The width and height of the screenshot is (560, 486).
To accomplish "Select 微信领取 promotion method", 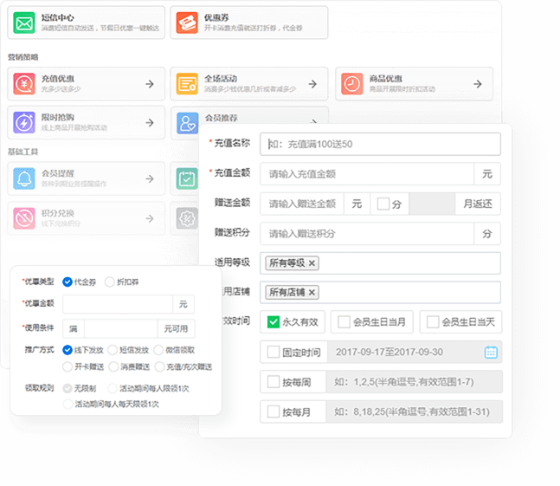I will [x=158, y=350].
